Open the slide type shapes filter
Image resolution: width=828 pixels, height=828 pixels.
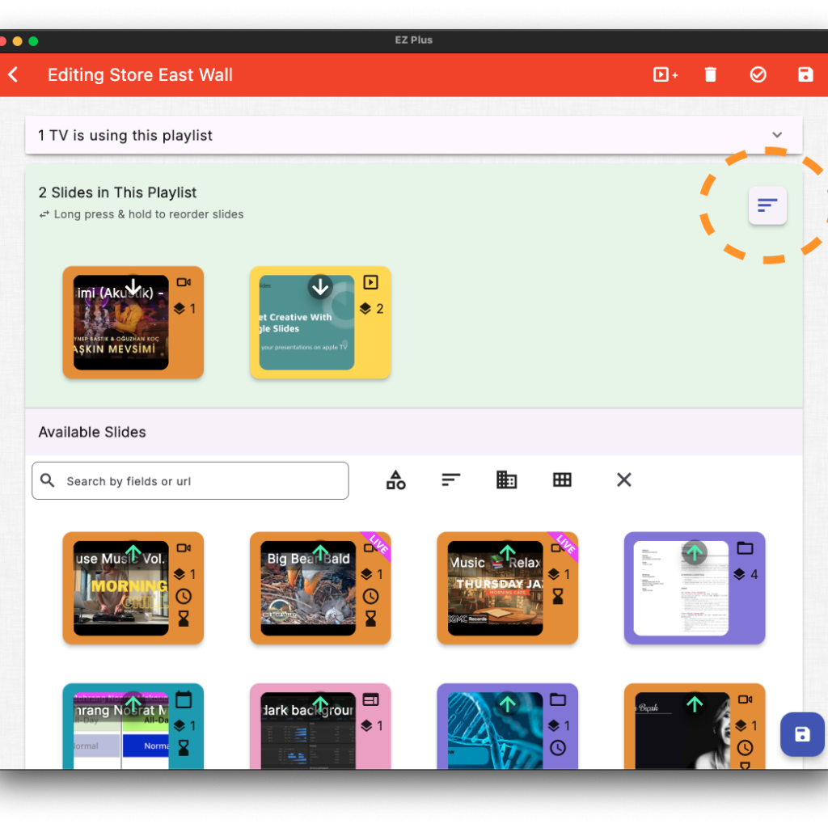point(395,480)
